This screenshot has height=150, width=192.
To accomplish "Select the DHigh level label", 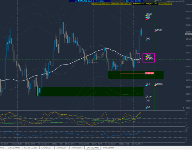I will pos(149,14).
